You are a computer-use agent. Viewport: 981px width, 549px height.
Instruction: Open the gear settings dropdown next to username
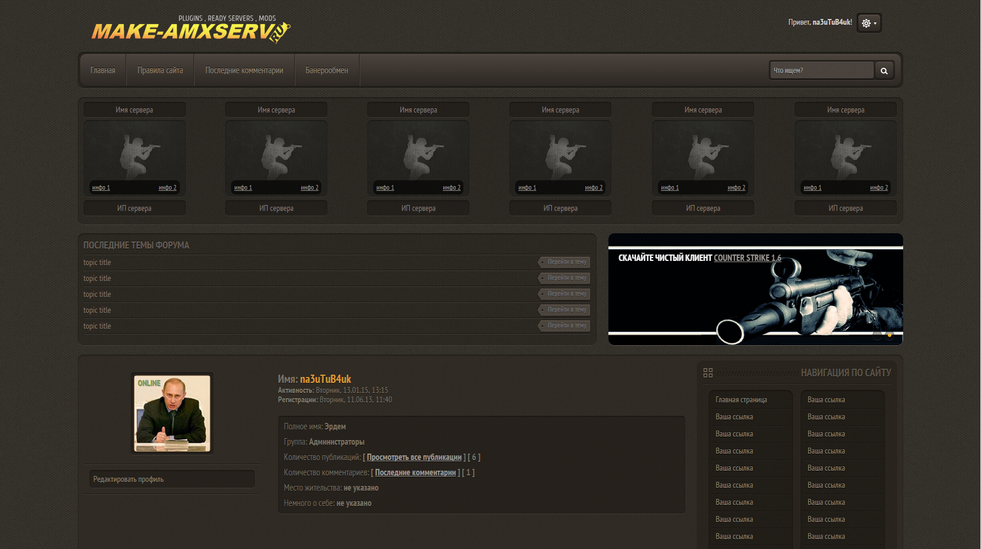point(869,23)
